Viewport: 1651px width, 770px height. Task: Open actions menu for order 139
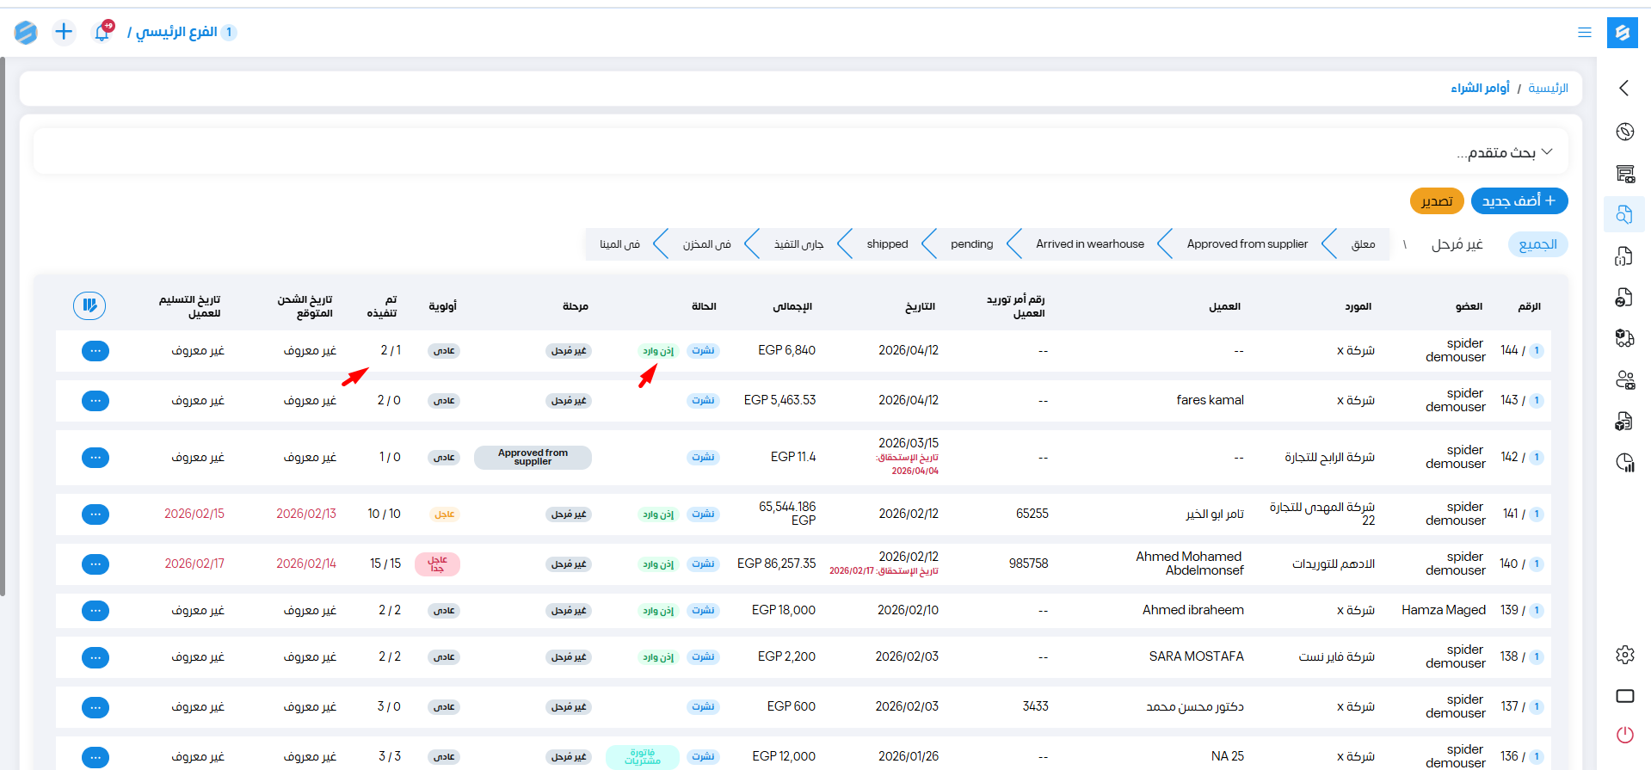tap(95, 611)
